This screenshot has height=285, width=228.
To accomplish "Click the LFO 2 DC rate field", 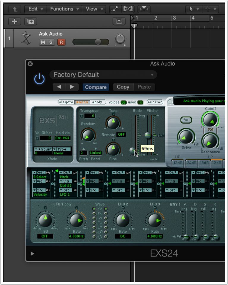I will tap(123, 236).
